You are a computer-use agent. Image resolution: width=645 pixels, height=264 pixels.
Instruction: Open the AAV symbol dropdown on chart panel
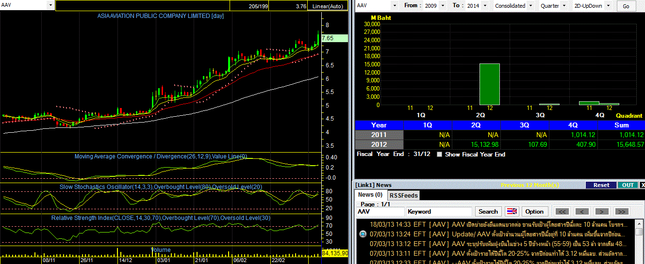click(x=51, y=5)
